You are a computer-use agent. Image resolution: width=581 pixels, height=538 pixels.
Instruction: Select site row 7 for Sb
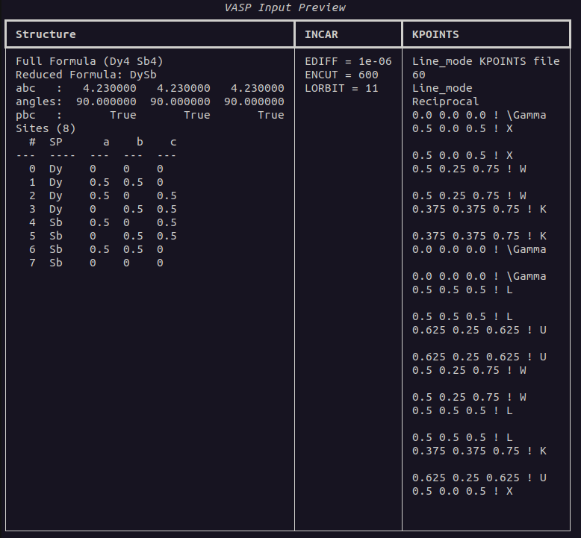pyautogui.click(x=96, y=263)
